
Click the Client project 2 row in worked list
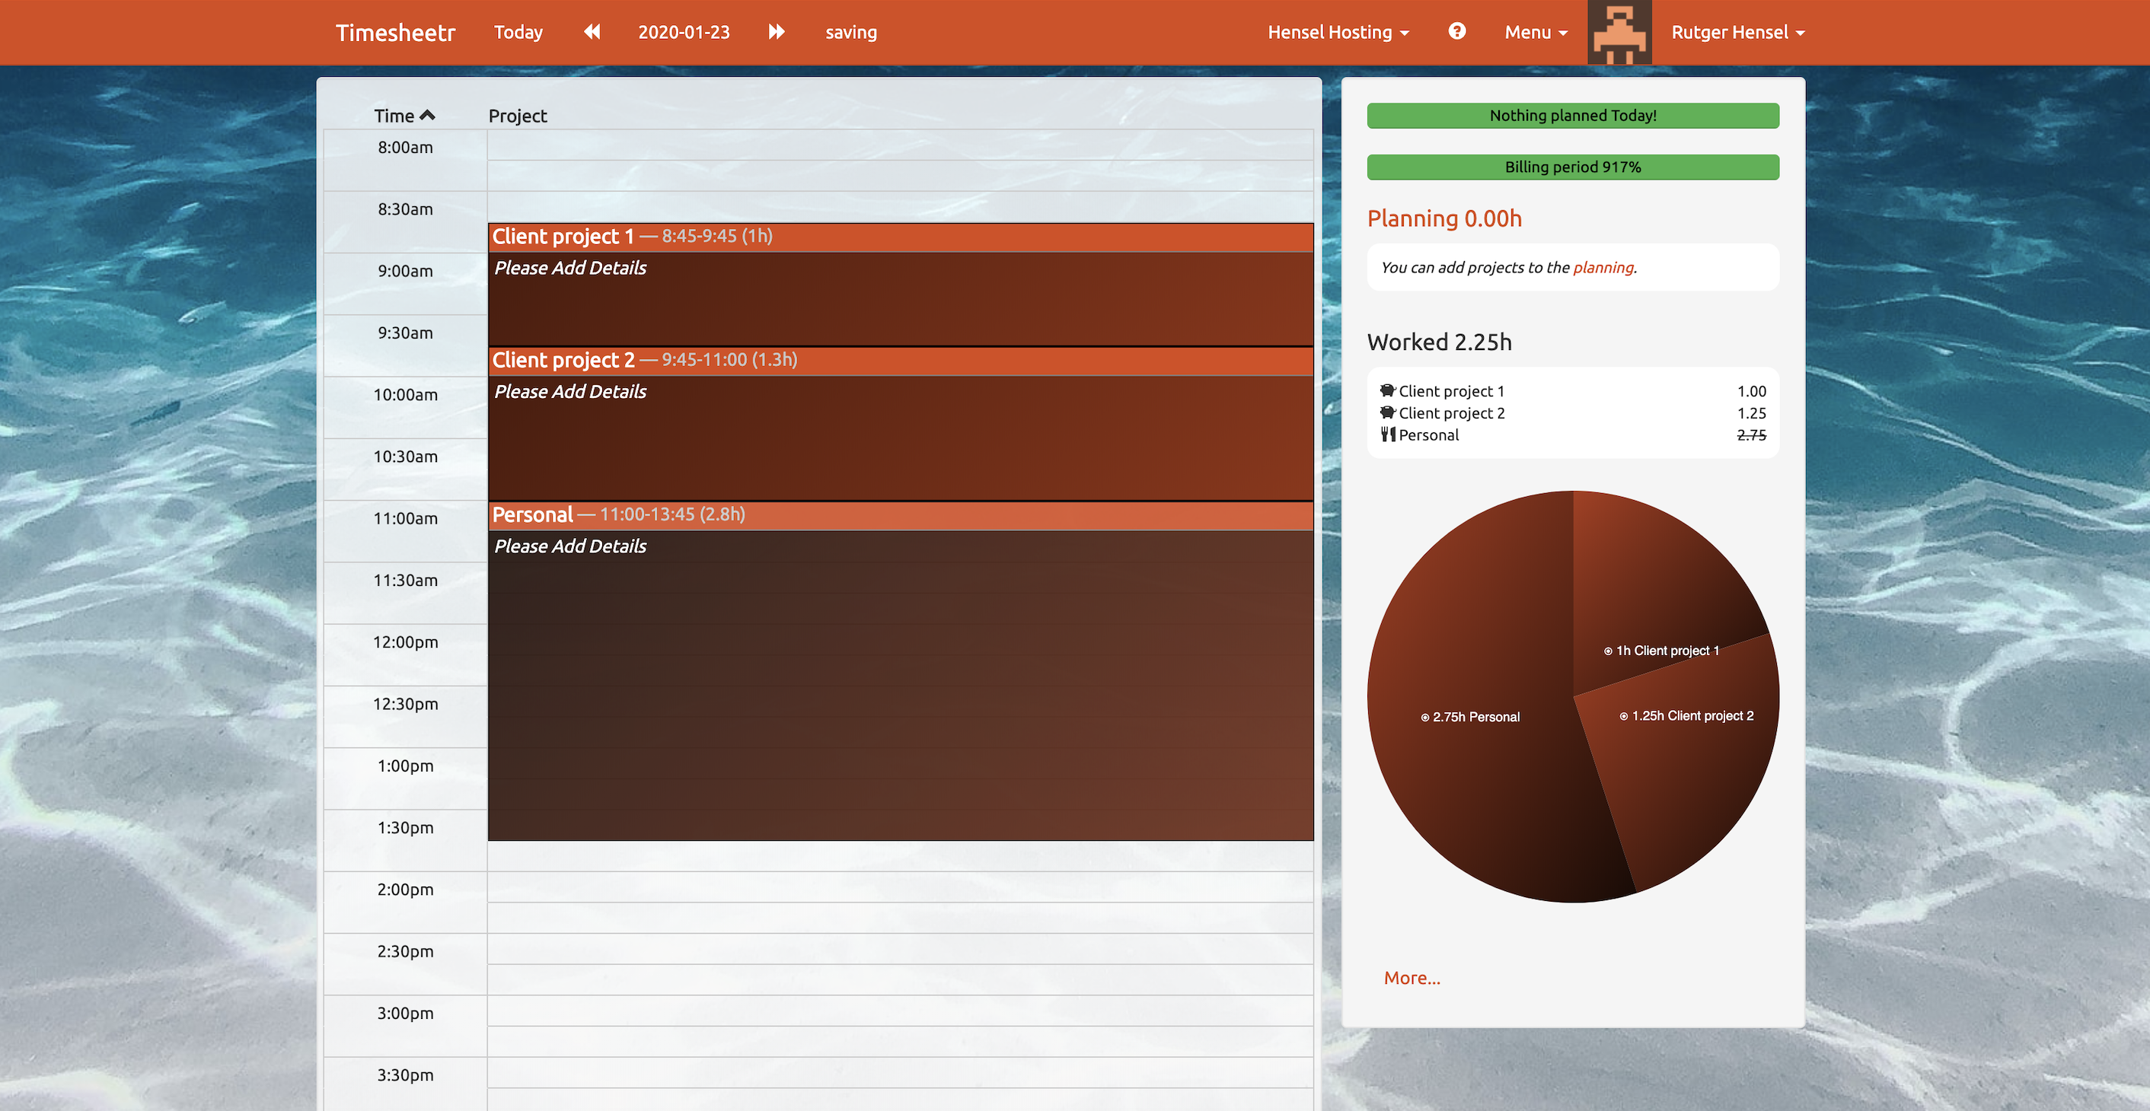point(1572,413)
